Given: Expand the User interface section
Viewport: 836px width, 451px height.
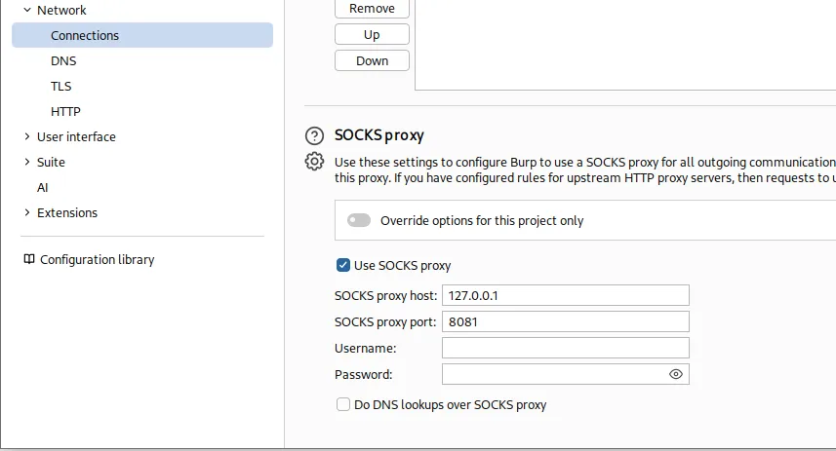Looking at the screenshot, I should (27, 136).
